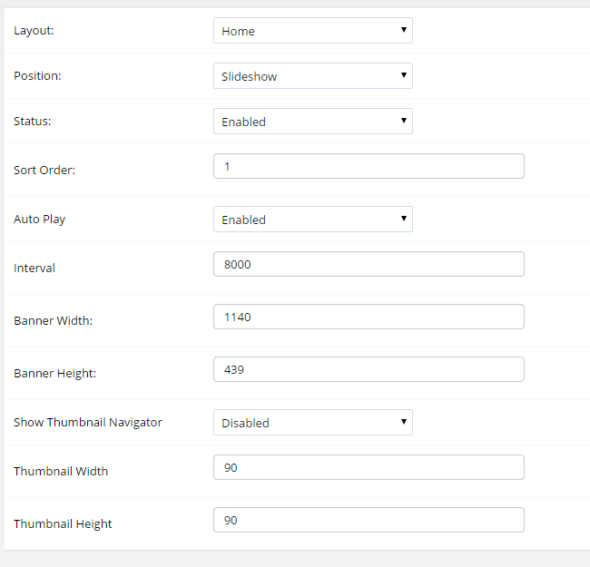590x567 pixels.
Task: Click the Interval field containing 8000
Action: coord(369,264)
